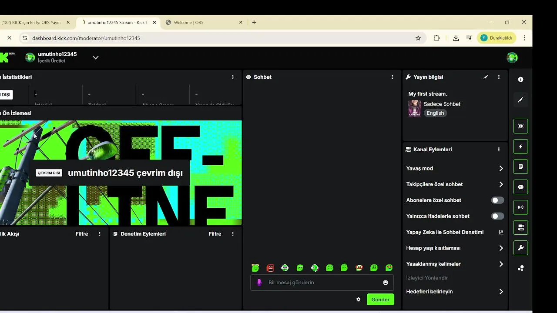Click the offline stream preview image

pyautogui.click(x=121, y=173)
